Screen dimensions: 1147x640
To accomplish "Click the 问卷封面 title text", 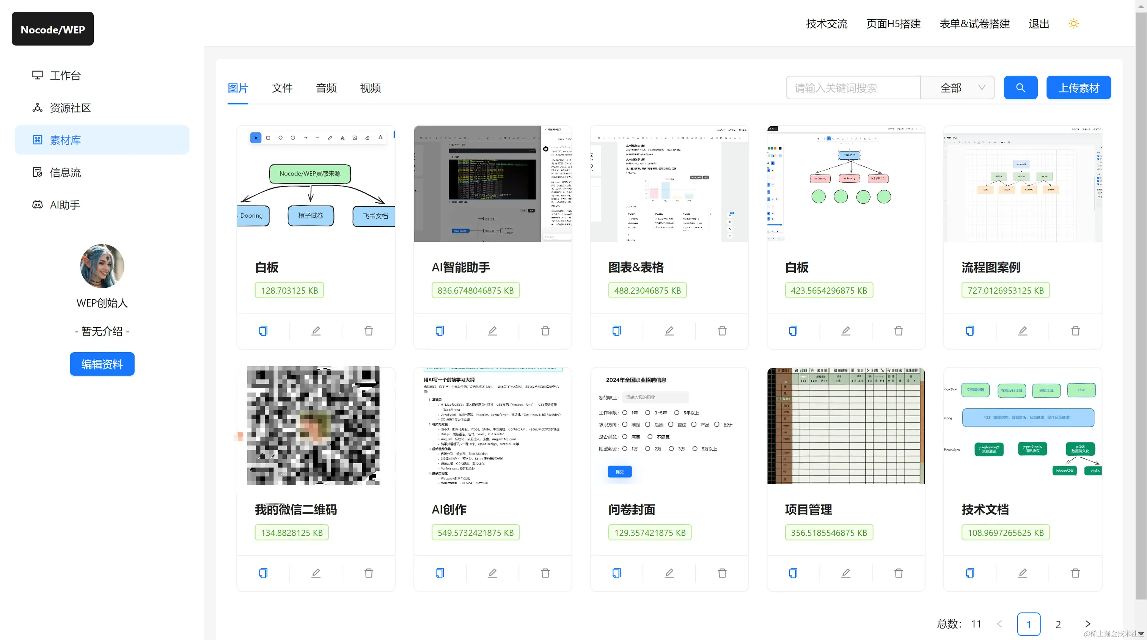I will click(x=632, y=509).
